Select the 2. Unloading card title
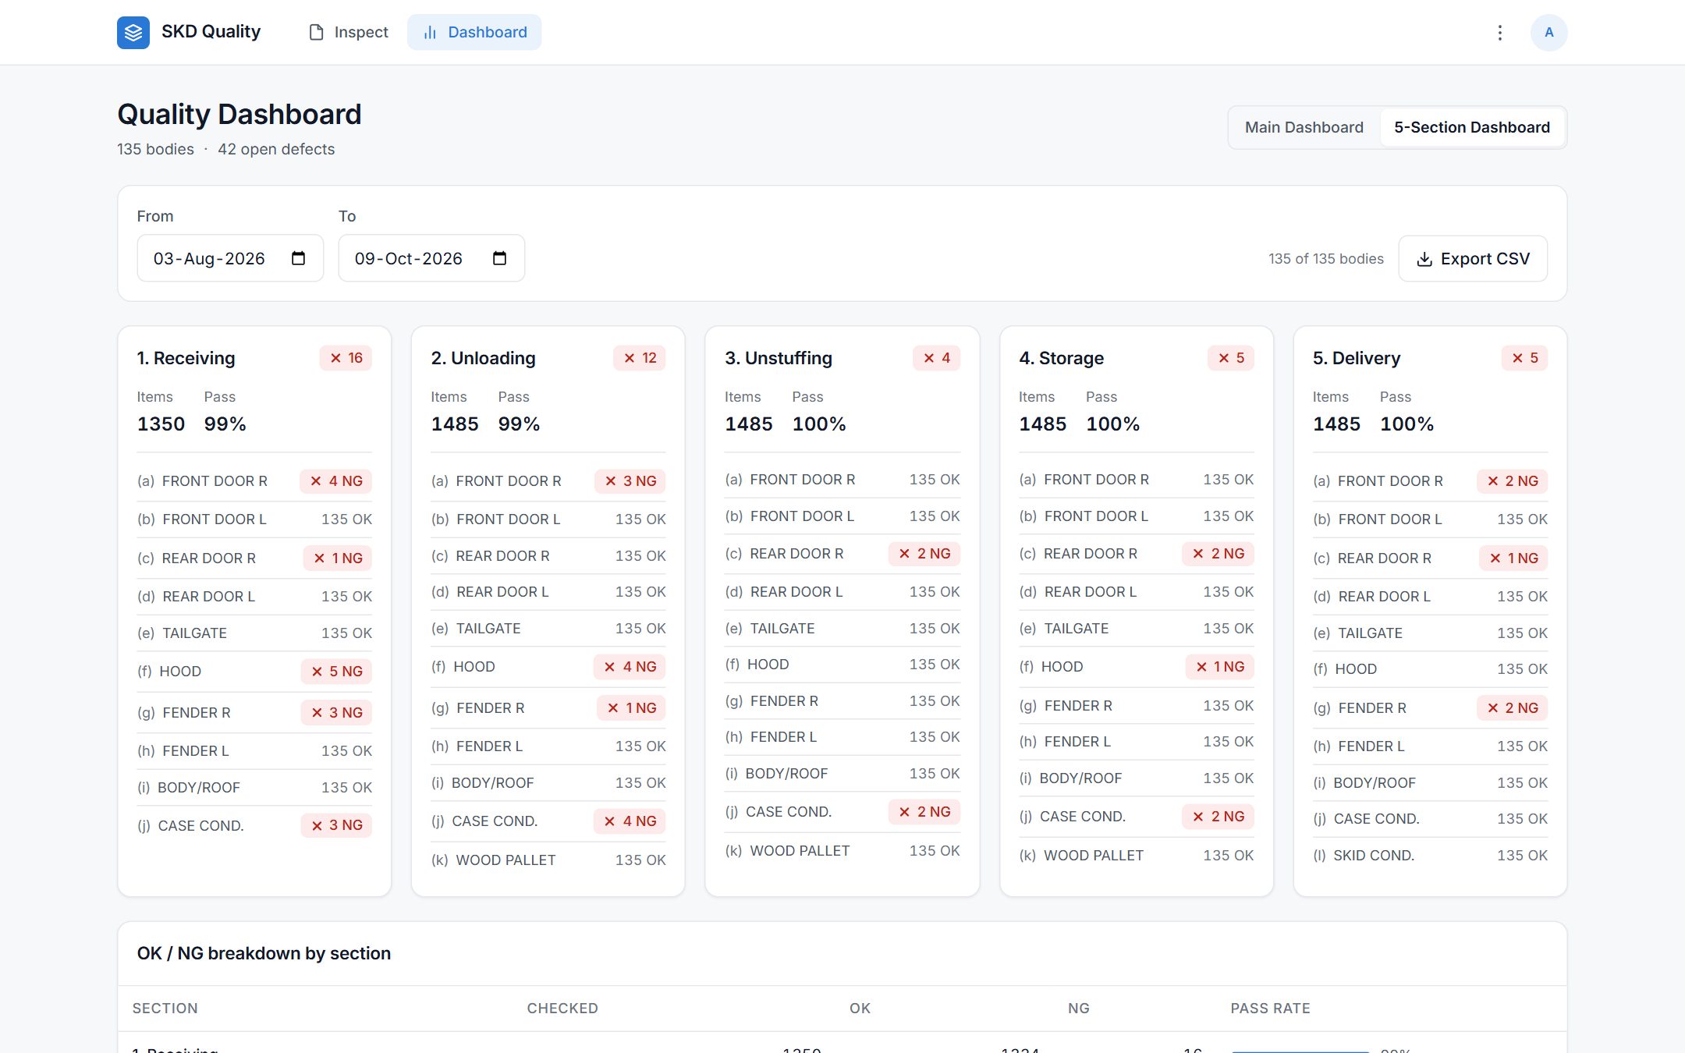 coord(483,358)
